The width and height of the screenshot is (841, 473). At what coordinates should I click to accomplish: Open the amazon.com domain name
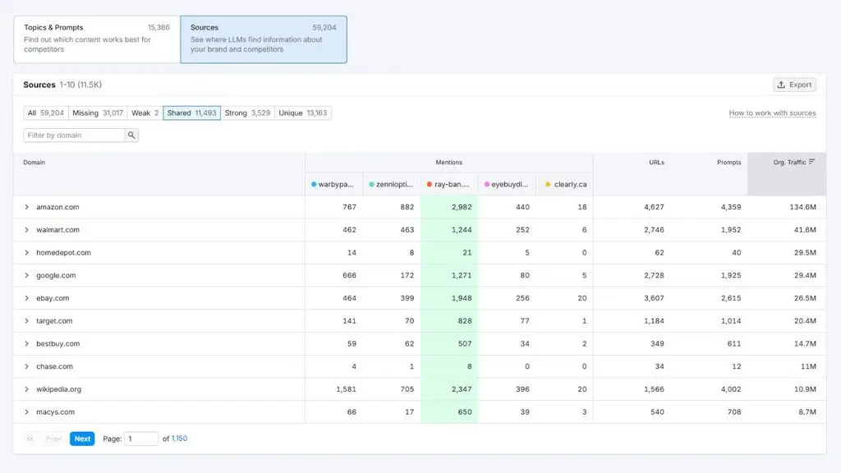(57, 207)
